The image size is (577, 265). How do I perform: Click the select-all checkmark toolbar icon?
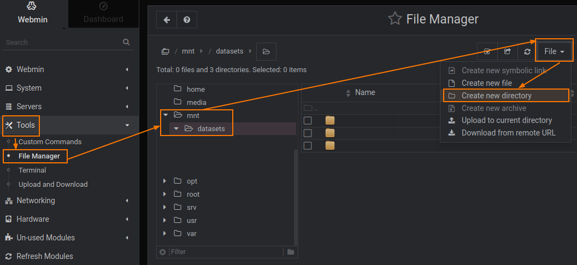point(487,51)
